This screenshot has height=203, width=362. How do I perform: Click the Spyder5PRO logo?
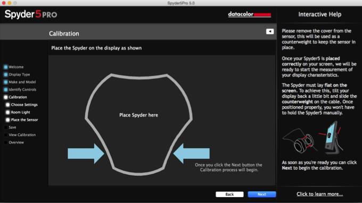click(x=31, y=14)
